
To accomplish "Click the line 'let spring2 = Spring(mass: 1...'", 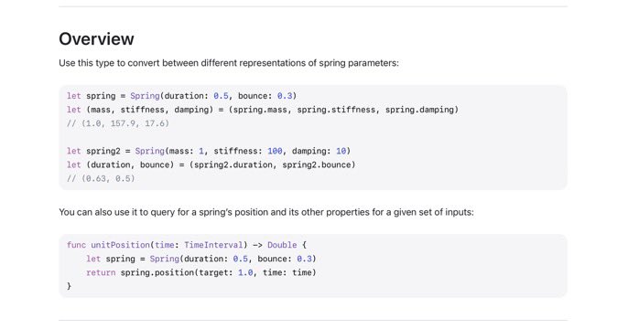I will pos(209,151).
